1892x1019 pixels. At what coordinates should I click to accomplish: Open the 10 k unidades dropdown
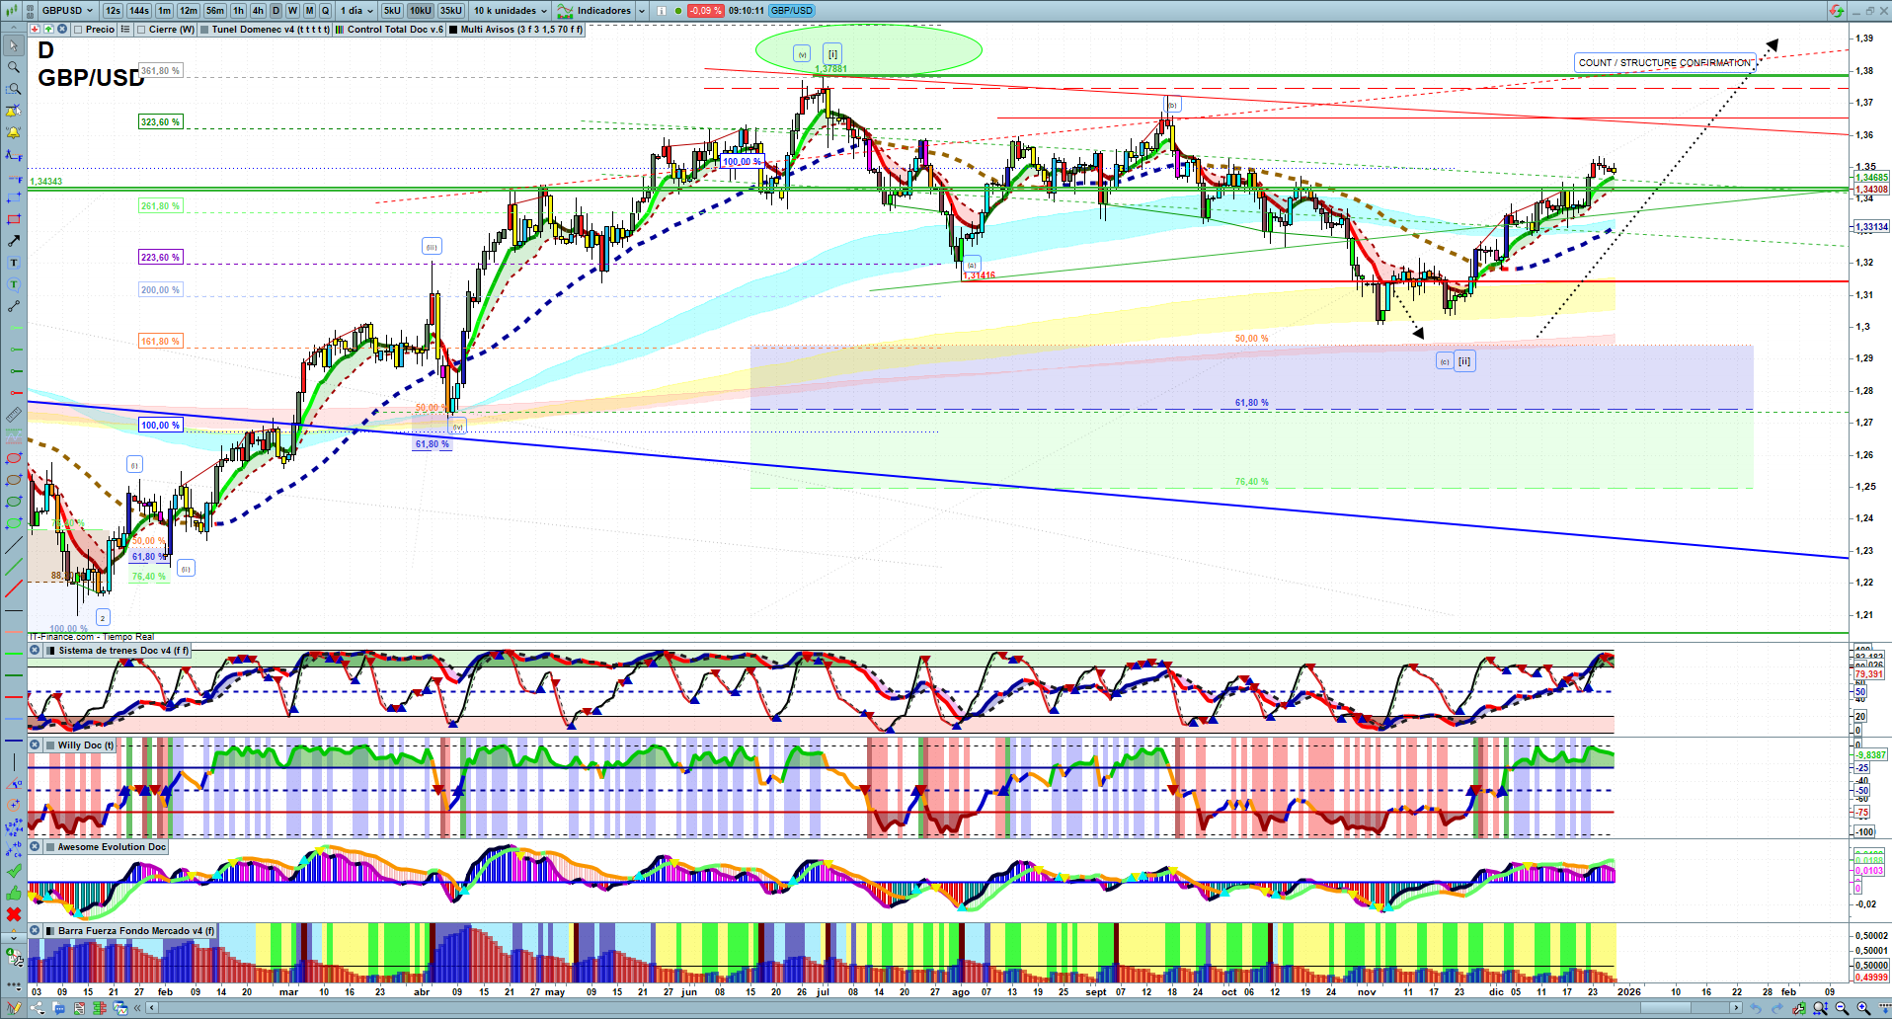[510, 11]
